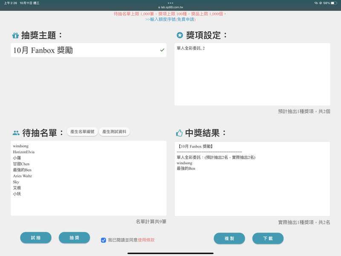This screenshot has width=341, height=256.
Task: Open the 輸入額度序號(免費申請) link
Action: (x=170, y=19)
